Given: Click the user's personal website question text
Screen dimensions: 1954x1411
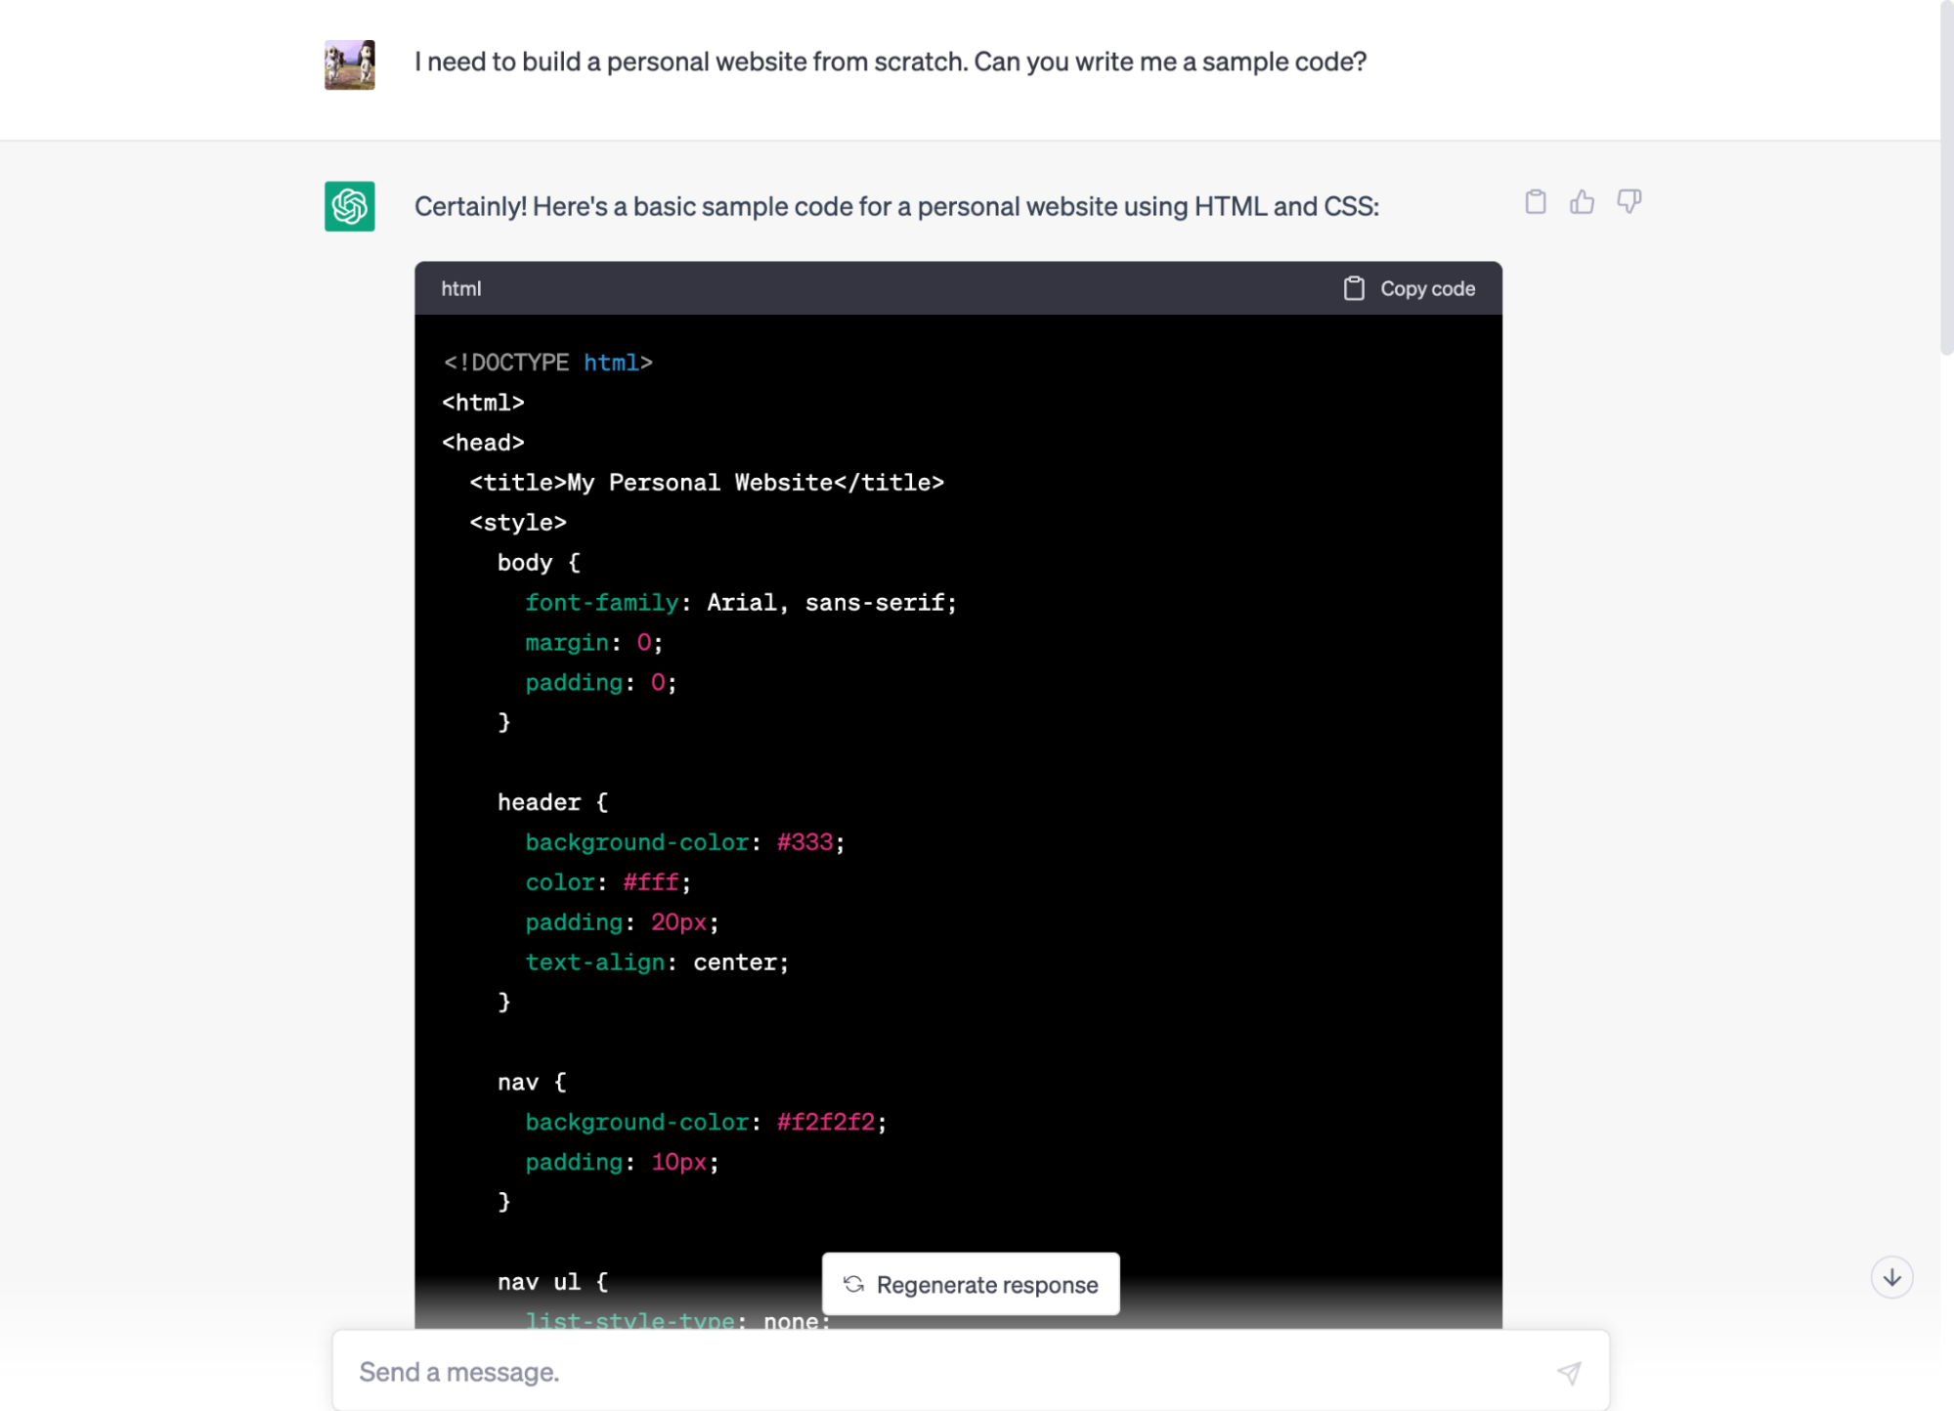Looking at the screenshot, I should click(890, 62).
